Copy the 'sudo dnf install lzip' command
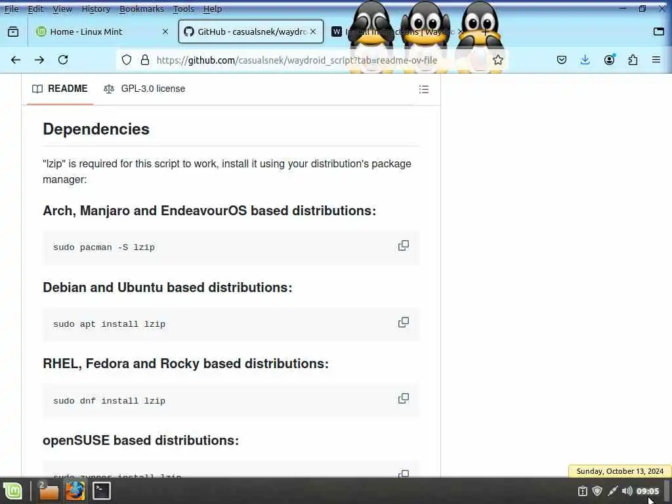Viewport: 672px width, 504px height. point(404,398)
